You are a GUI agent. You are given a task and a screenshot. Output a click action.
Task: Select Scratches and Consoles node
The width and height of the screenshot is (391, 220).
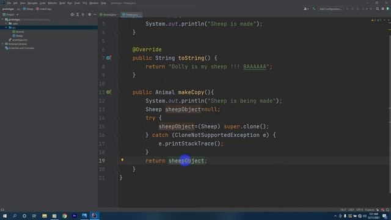point(20,48)
